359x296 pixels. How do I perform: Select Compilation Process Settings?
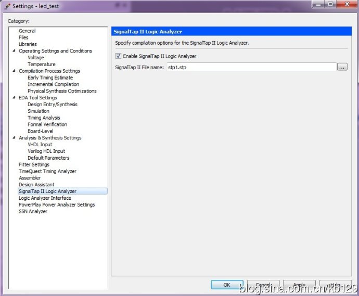49,71
